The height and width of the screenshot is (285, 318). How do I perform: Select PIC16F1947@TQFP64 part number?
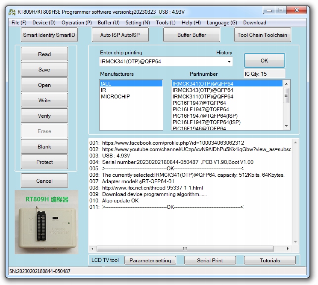(x=227, y=103)
